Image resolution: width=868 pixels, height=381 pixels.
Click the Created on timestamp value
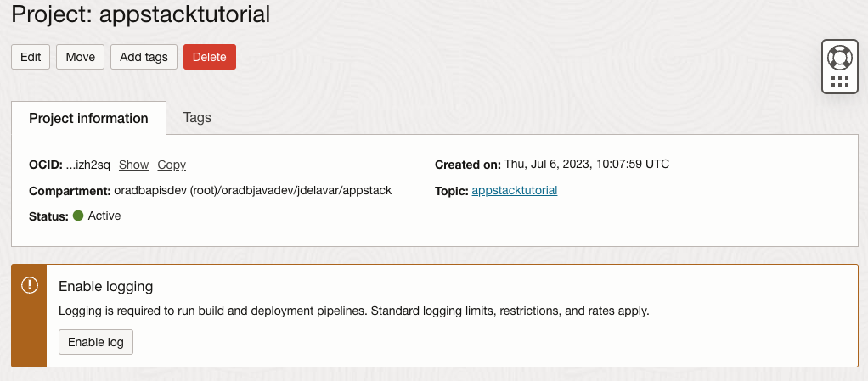(587, 165)
